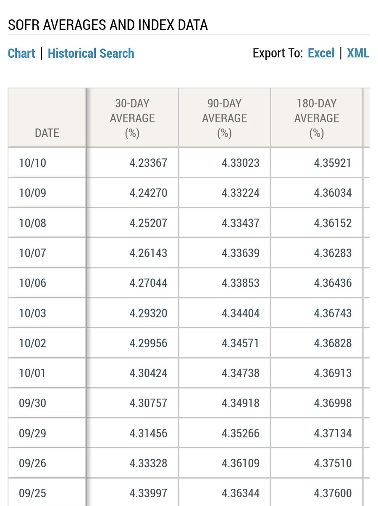Select the 09/29 30-day value 4.31456

(148, 433)
